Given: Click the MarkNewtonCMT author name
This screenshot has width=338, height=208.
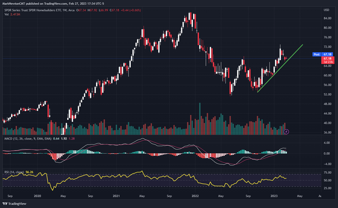Looking at the screenshot, I should (13, 3).
